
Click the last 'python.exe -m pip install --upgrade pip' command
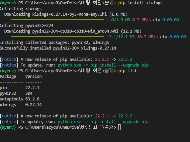(103, 122)
